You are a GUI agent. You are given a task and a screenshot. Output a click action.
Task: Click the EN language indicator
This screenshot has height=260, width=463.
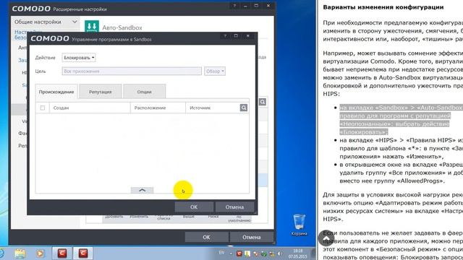tap(221, 253)
